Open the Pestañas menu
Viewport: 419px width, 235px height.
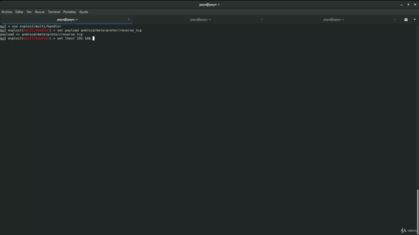[x=69, y=12]
